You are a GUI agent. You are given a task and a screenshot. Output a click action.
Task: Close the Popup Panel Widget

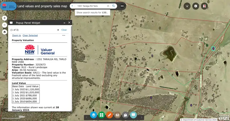[69, 23]
